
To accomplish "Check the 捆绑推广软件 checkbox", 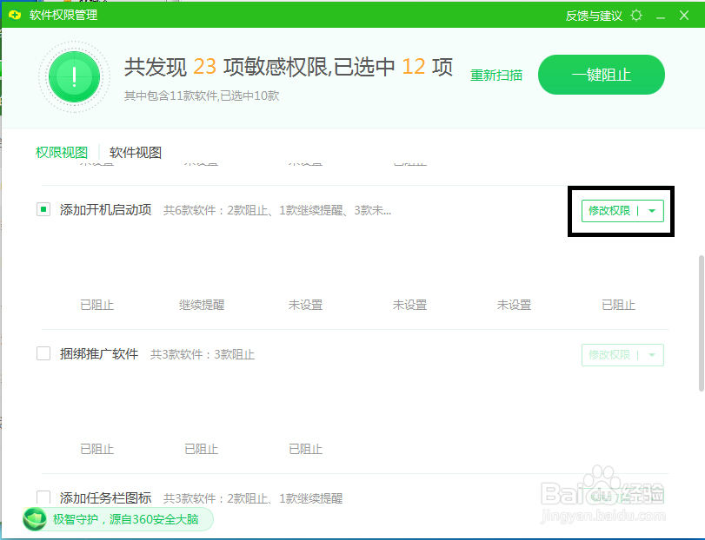I will pos(43,353).
